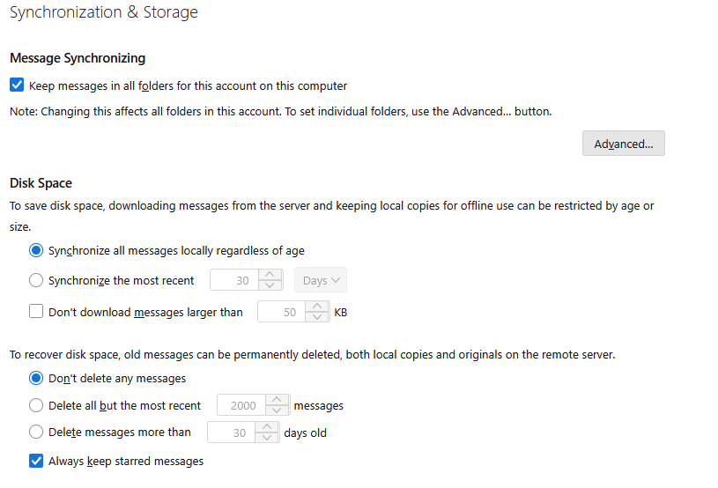Decrease messages-to-keep count down arrow

tap(278, 411)
